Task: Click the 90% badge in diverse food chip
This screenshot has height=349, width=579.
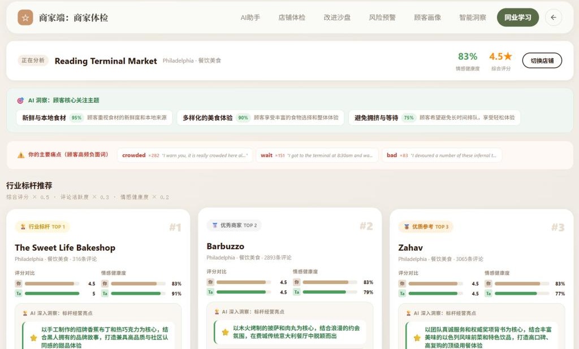Action: [243, 117]
